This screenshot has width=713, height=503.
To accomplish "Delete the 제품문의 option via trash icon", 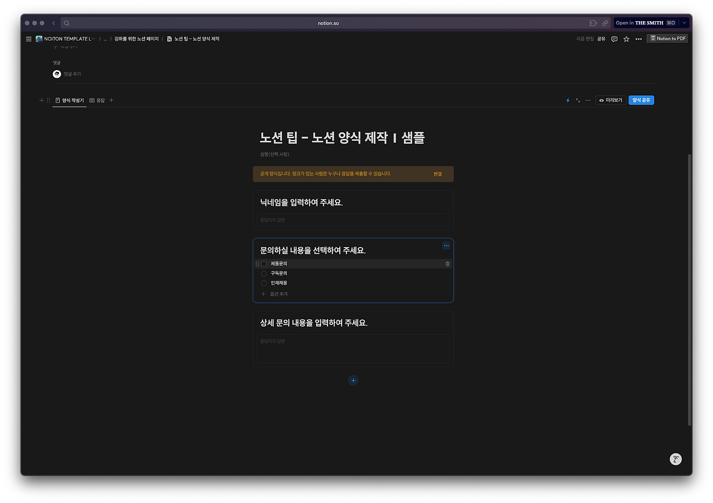I will (x=447, y=264).
